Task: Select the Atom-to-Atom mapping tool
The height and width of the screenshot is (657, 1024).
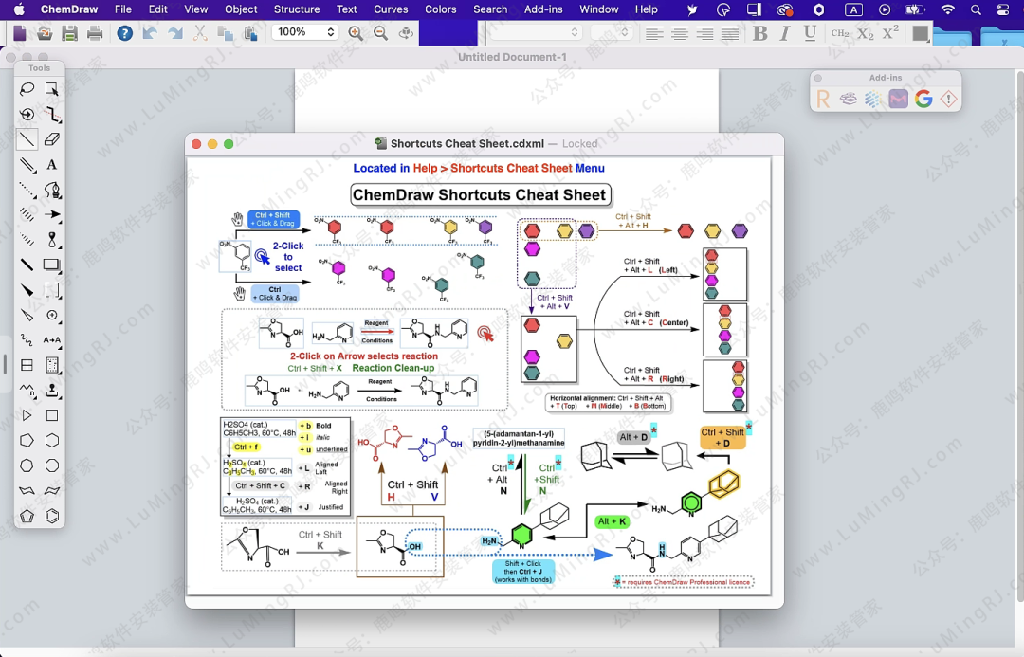Action: (x=51, y=339)
